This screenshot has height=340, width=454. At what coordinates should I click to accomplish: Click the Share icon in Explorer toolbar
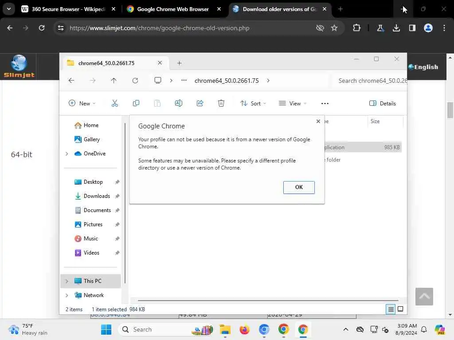pos(200,103)
